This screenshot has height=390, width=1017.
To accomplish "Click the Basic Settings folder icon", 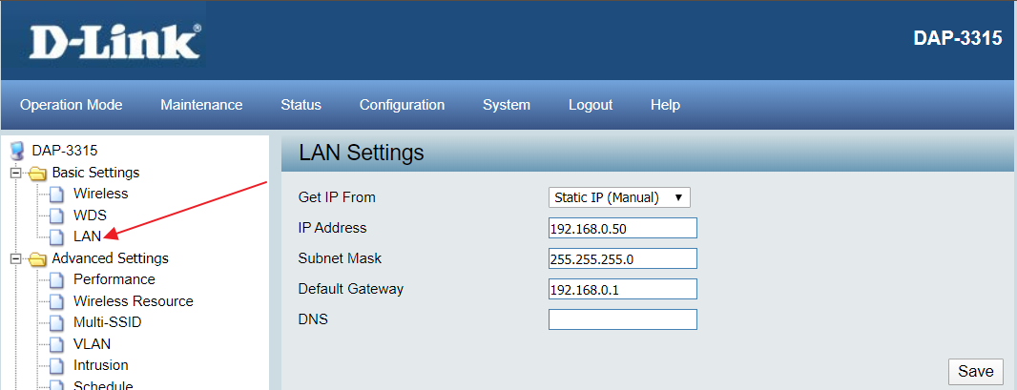I will 38,174.
